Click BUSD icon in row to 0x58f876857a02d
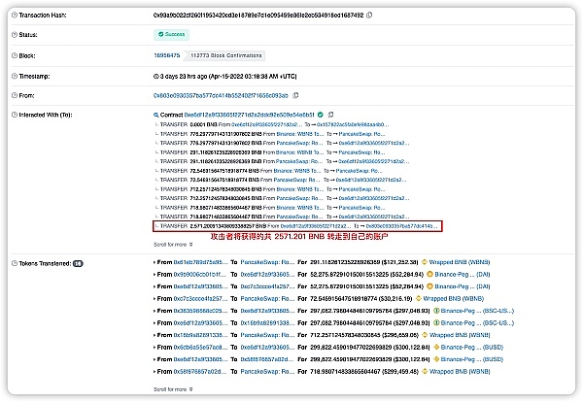Viewport: 583px width, 402px height. (436, 359)
